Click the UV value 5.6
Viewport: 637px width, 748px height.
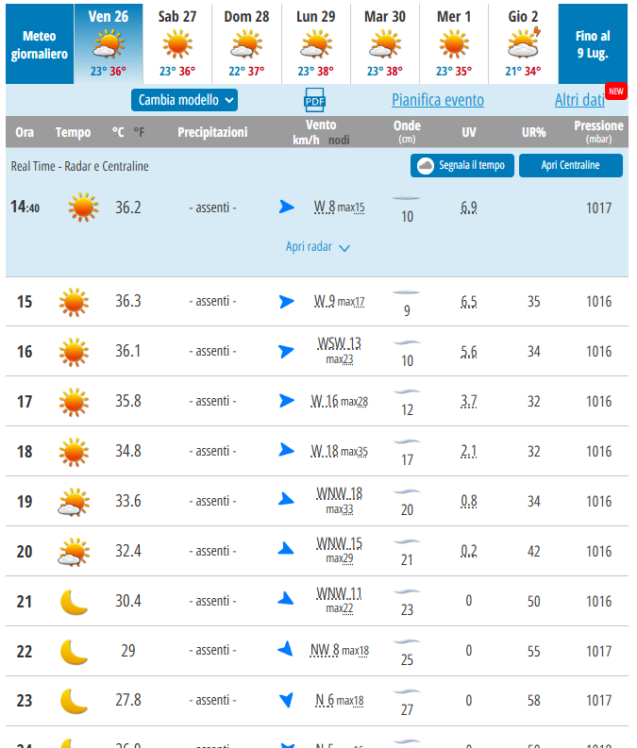tap(469, 352)
